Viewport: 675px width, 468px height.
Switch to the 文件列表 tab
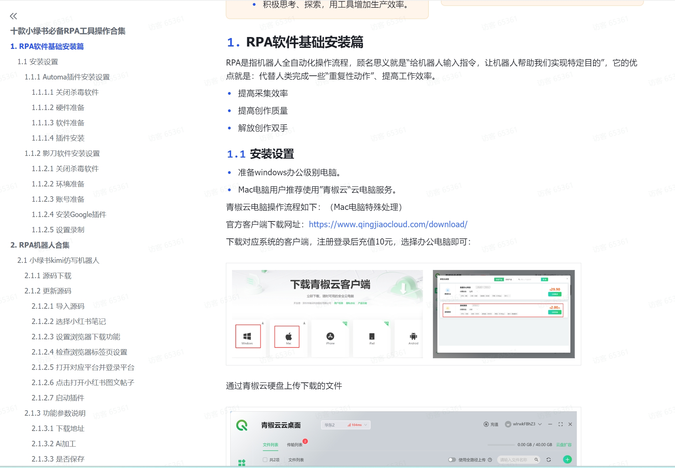pos(270,445)
